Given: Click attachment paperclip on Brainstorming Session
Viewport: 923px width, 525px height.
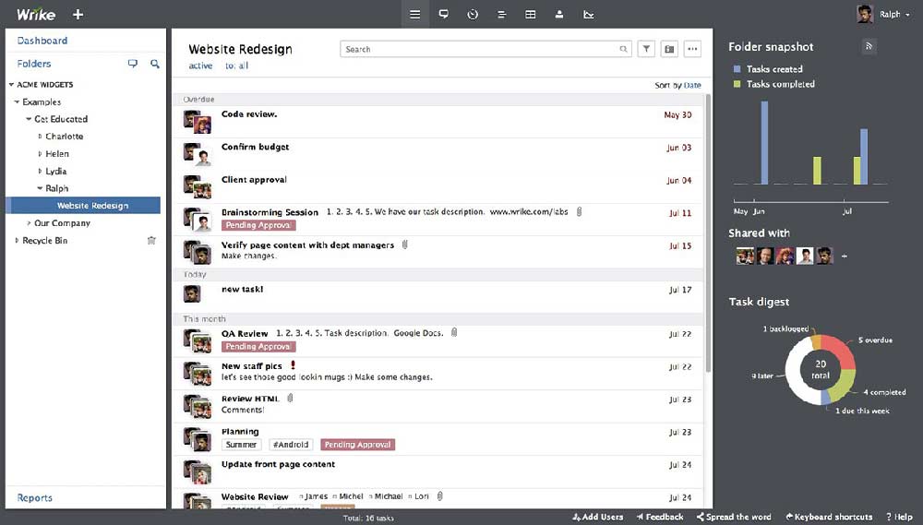Looking at the screenshot, I should coord(580,211).
